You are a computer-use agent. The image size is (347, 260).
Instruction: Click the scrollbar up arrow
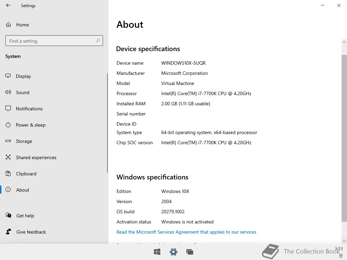point(344,42)
